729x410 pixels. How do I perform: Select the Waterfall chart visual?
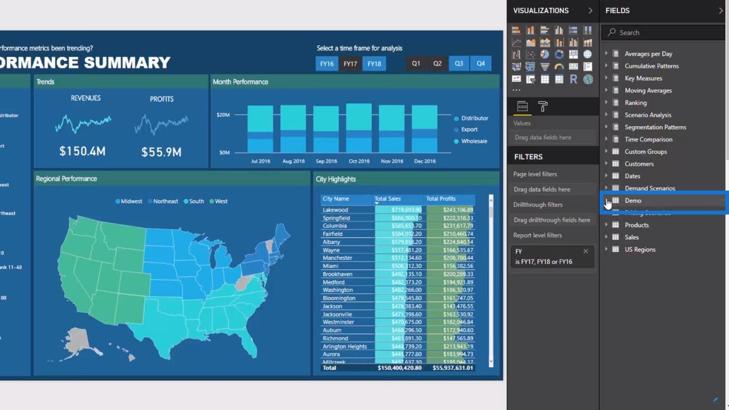tap(516, 54)
